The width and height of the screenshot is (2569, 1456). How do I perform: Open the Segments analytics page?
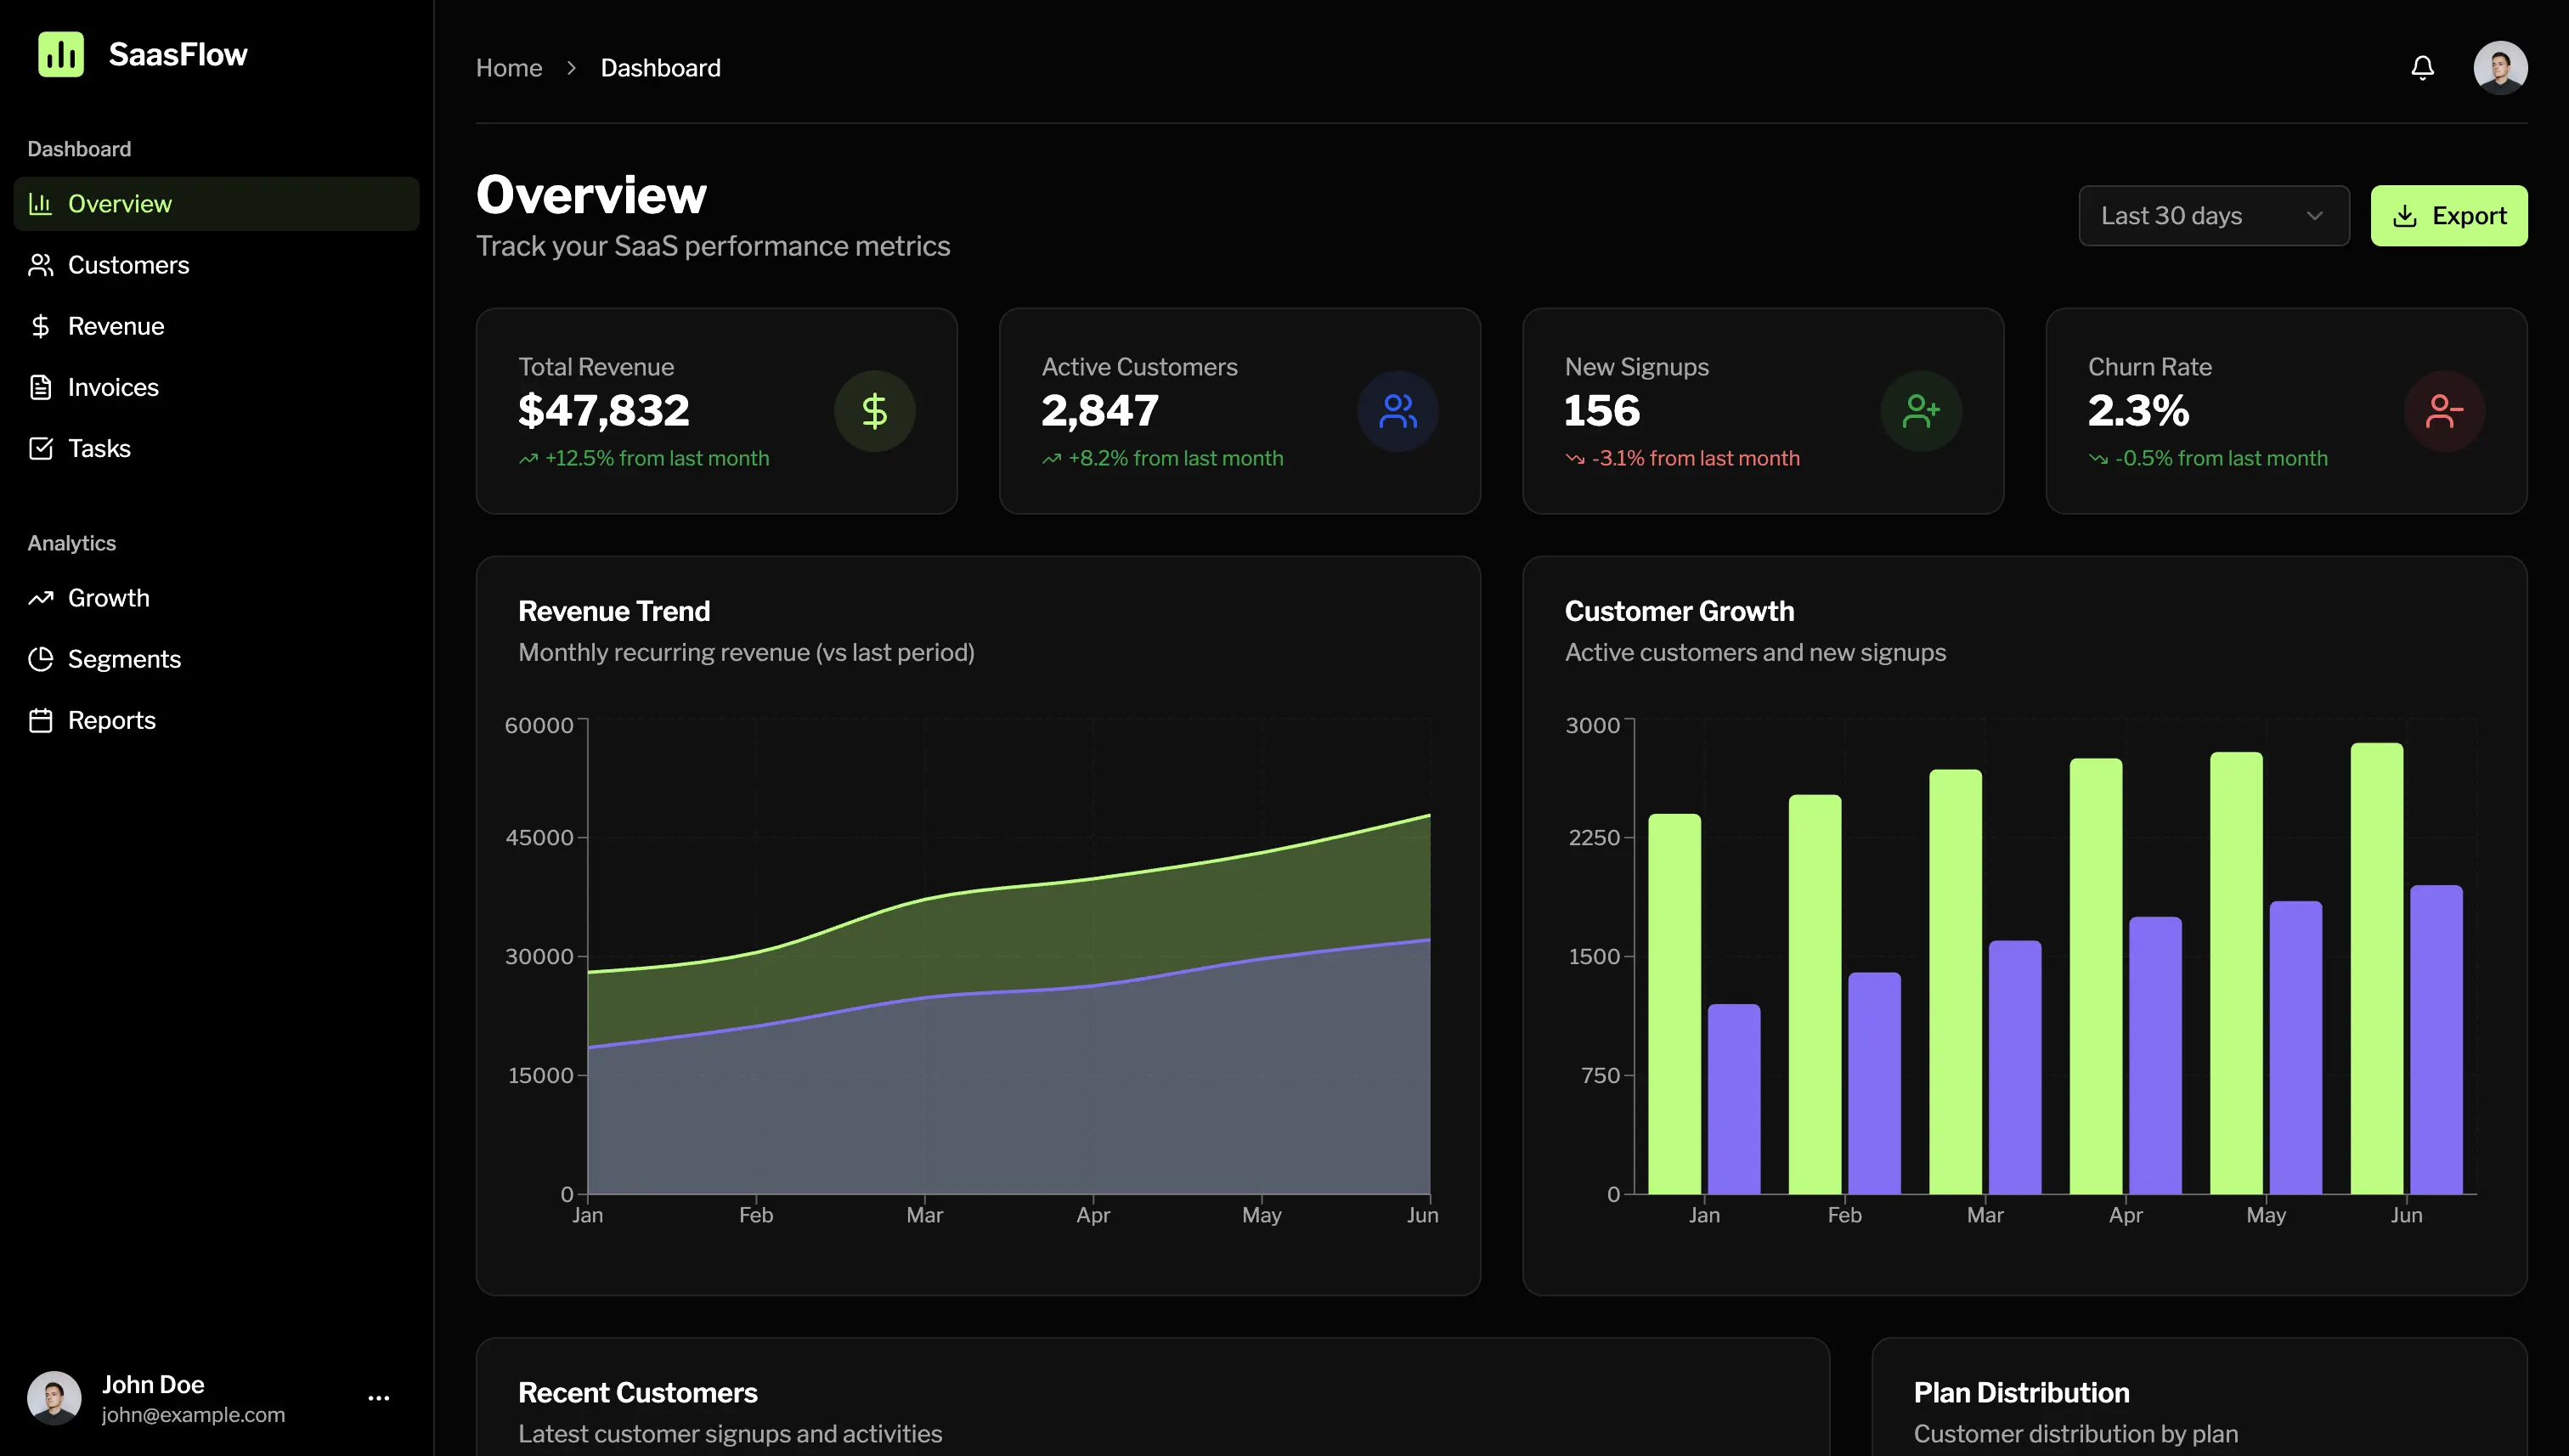pos(124,659)
